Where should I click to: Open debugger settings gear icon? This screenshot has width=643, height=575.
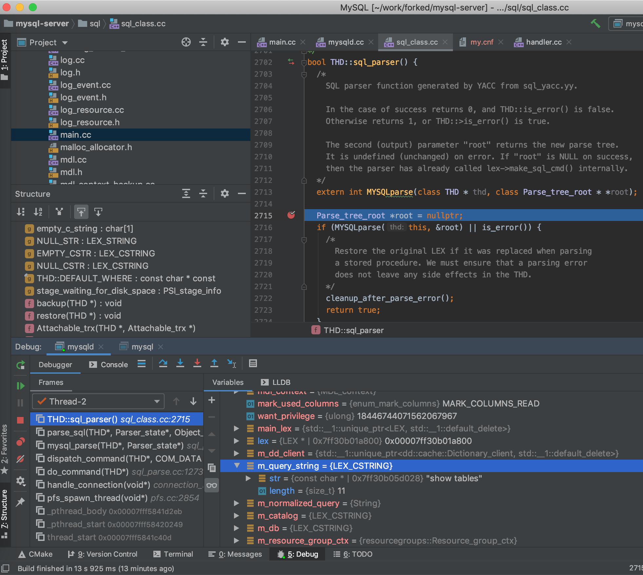[20, 481]
